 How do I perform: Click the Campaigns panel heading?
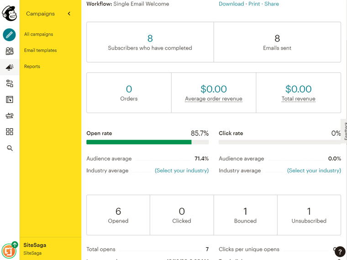pyautogui.click(x=40, y=14)
